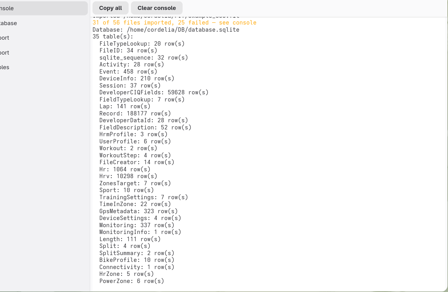Click the Hrv: 10298 row(s) entry
The image size is (448, 292).
[x=128, y=176]
